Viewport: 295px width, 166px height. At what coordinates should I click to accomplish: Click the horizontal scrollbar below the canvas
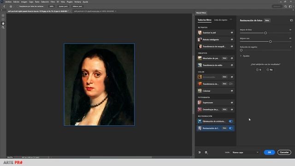tap(121, 157)
